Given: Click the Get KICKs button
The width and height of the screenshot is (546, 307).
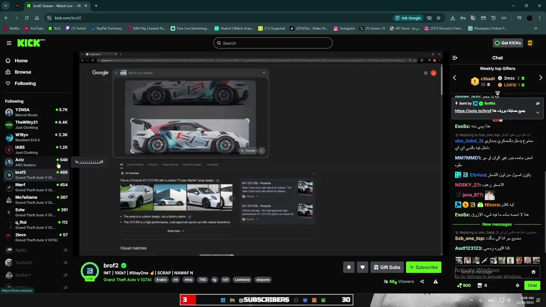Looking at the screenshot, I should pyautogui.click(x=508, y=43).
